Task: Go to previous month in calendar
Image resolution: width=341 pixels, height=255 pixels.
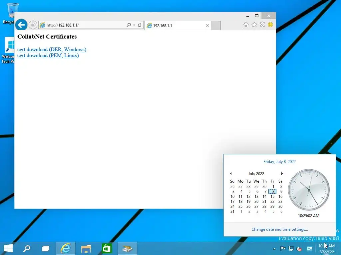Action: (x=231, y=173)
